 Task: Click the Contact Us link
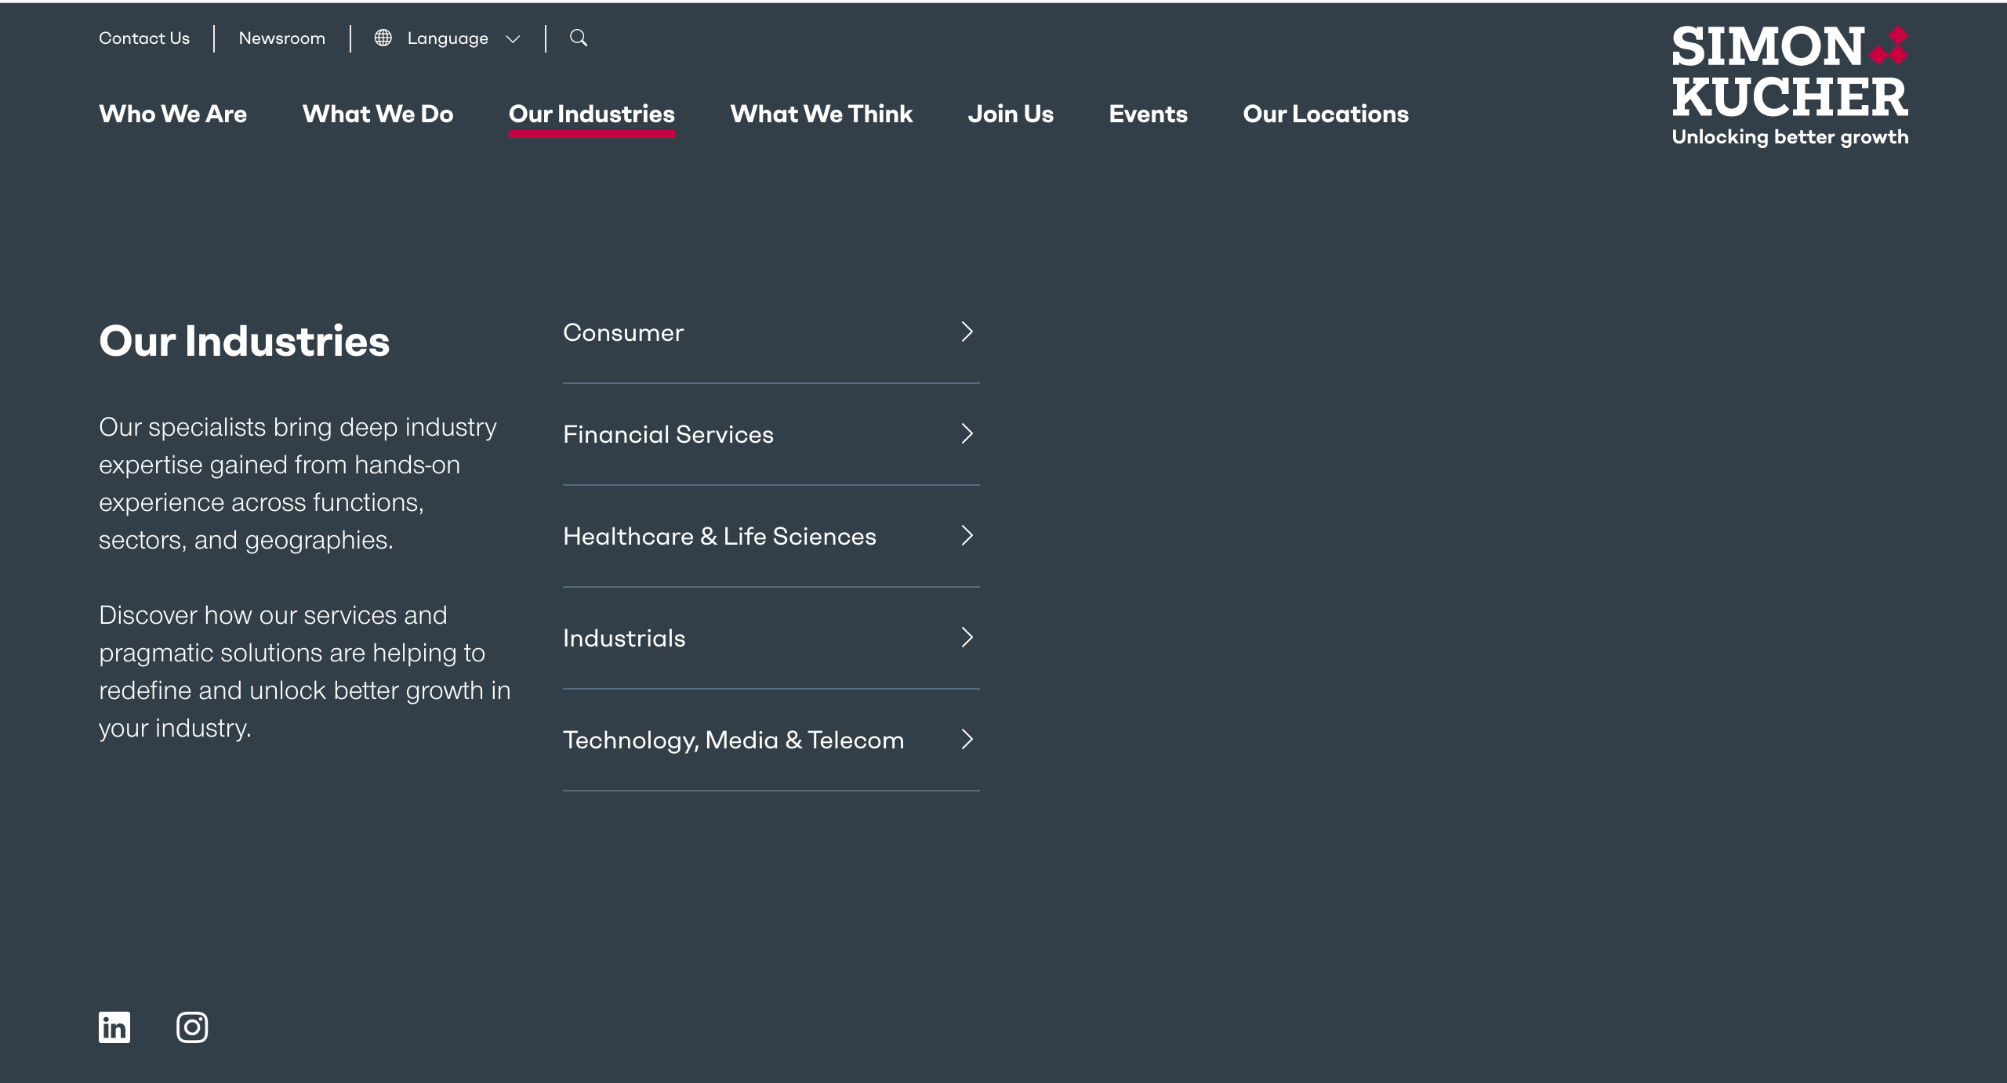coord(144,38)
